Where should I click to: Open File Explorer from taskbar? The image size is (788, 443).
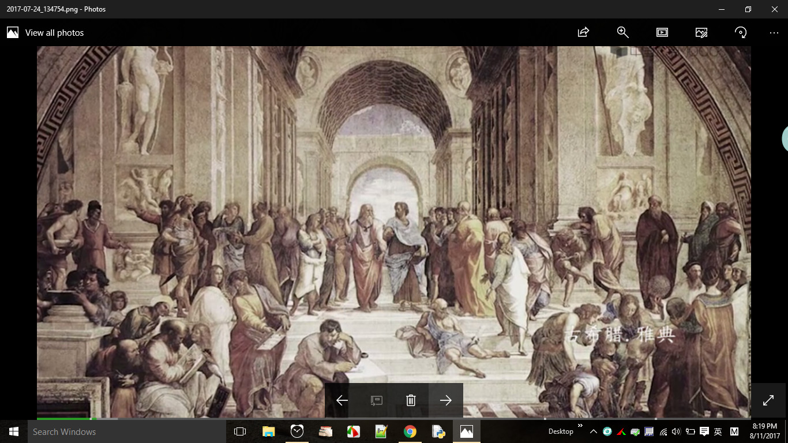269,431
